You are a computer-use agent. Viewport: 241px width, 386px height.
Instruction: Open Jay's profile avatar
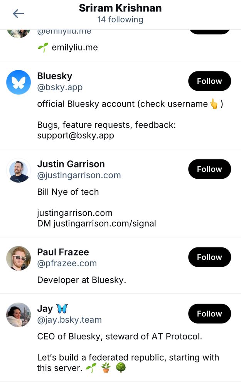(x=19, y=315)
